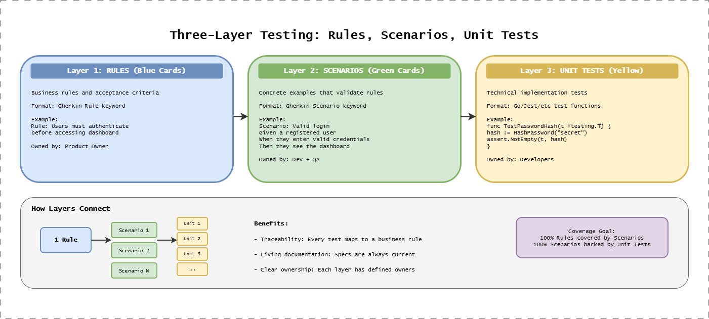
Task: Expand the How Layers Connect section
Action: [x=71, y=208]
